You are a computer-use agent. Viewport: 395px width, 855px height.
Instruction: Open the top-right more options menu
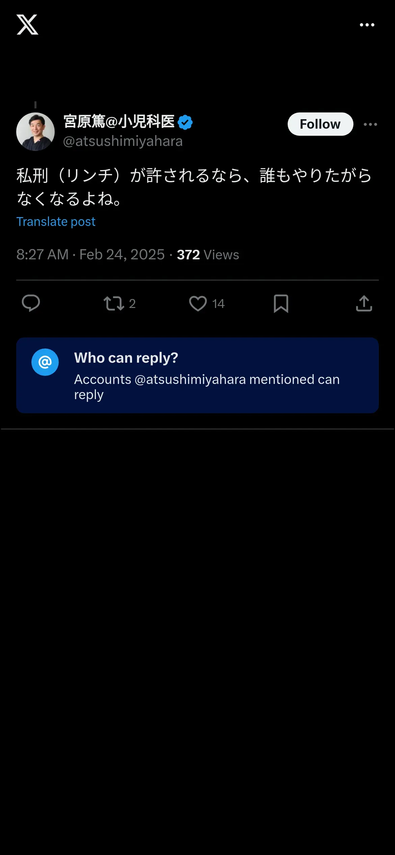click(x=367, y=25)
